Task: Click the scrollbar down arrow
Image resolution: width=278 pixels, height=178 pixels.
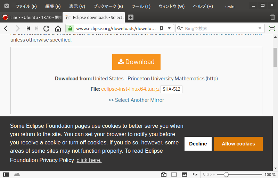Action: pos(275,168)
